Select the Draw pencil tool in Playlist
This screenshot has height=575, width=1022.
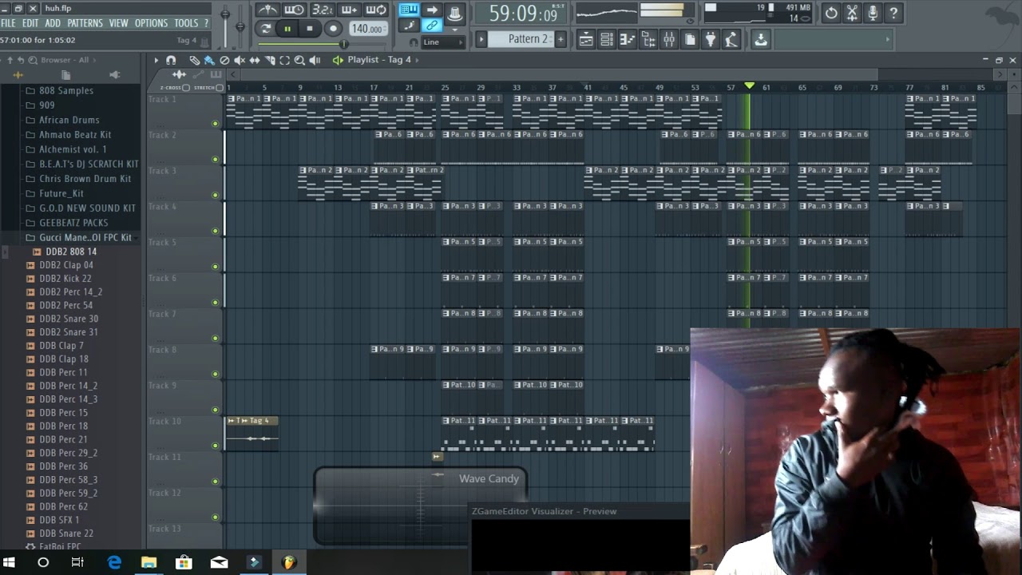[x=195, y=60]
